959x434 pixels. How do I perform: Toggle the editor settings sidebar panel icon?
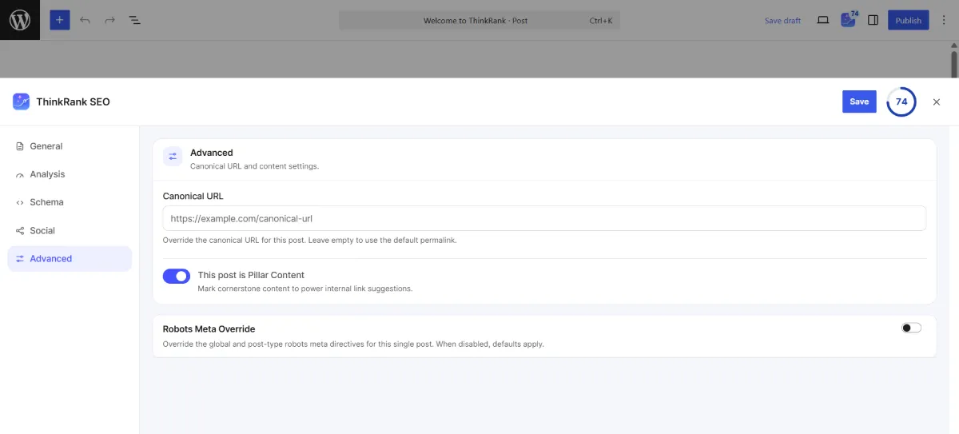tap(873, 20)
